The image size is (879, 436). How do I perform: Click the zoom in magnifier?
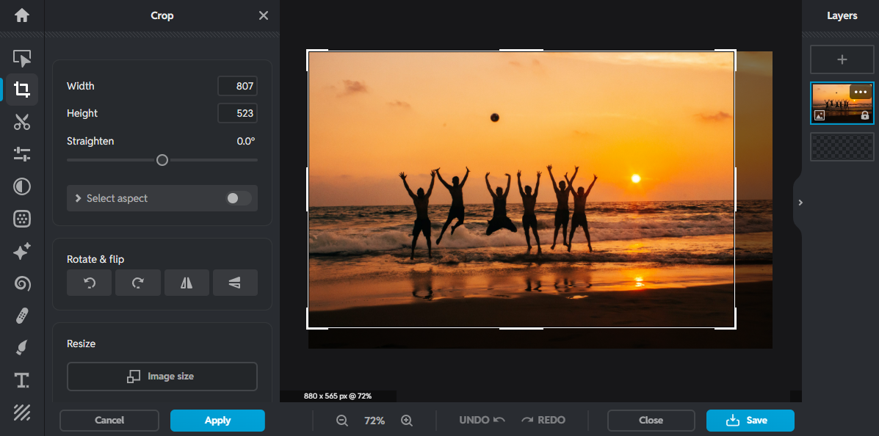[407, 421]
